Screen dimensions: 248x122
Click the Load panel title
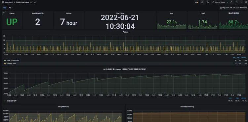tap(203, 14)
